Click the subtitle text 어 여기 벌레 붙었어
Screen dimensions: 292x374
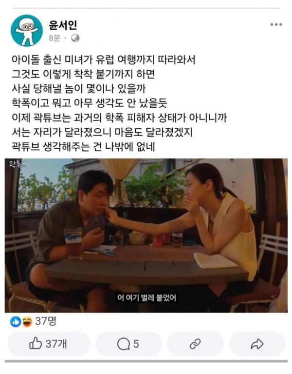tap(146, 297)
